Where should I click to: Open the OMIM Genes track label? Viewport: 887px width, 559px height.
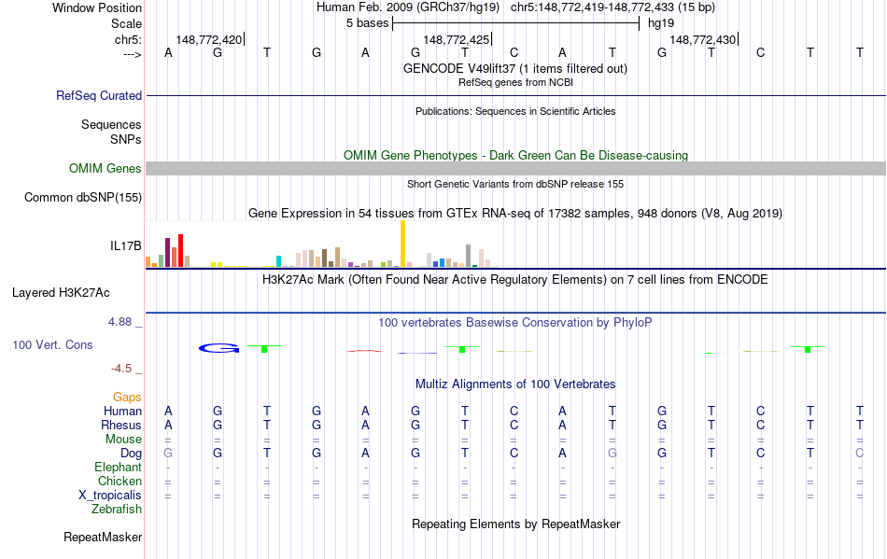coord(106,168)
